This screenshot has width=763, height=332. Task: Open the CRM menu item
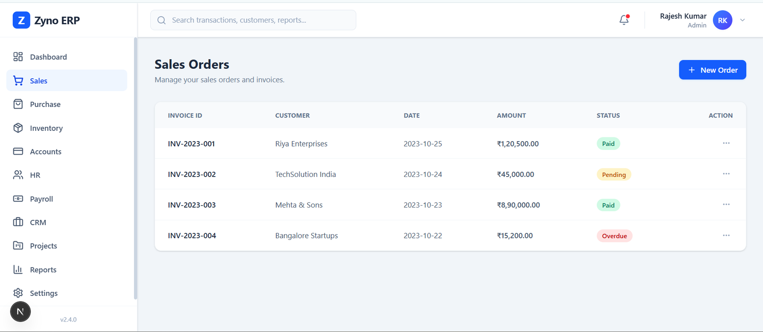38,222
